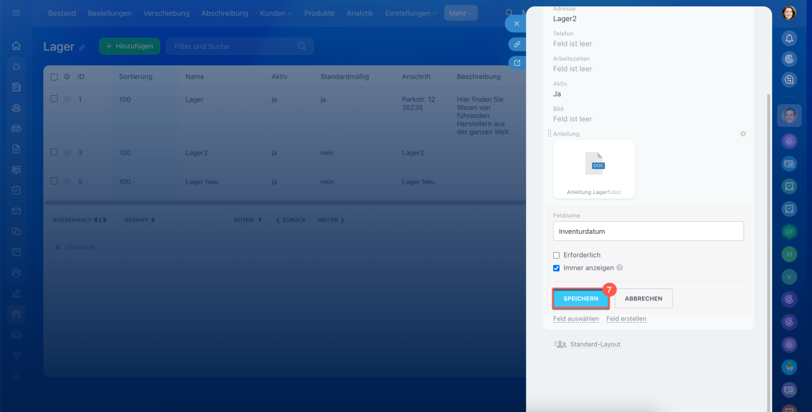Expand the Einstellungen dropdown menu
Screen dimensions: 812x412
tap(410, 13)
